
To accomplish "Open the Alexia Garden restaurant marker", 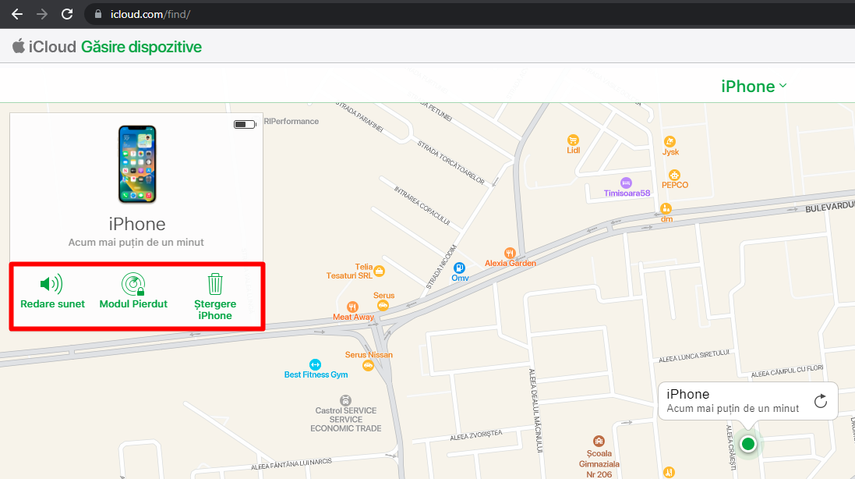I will [510, 253].
